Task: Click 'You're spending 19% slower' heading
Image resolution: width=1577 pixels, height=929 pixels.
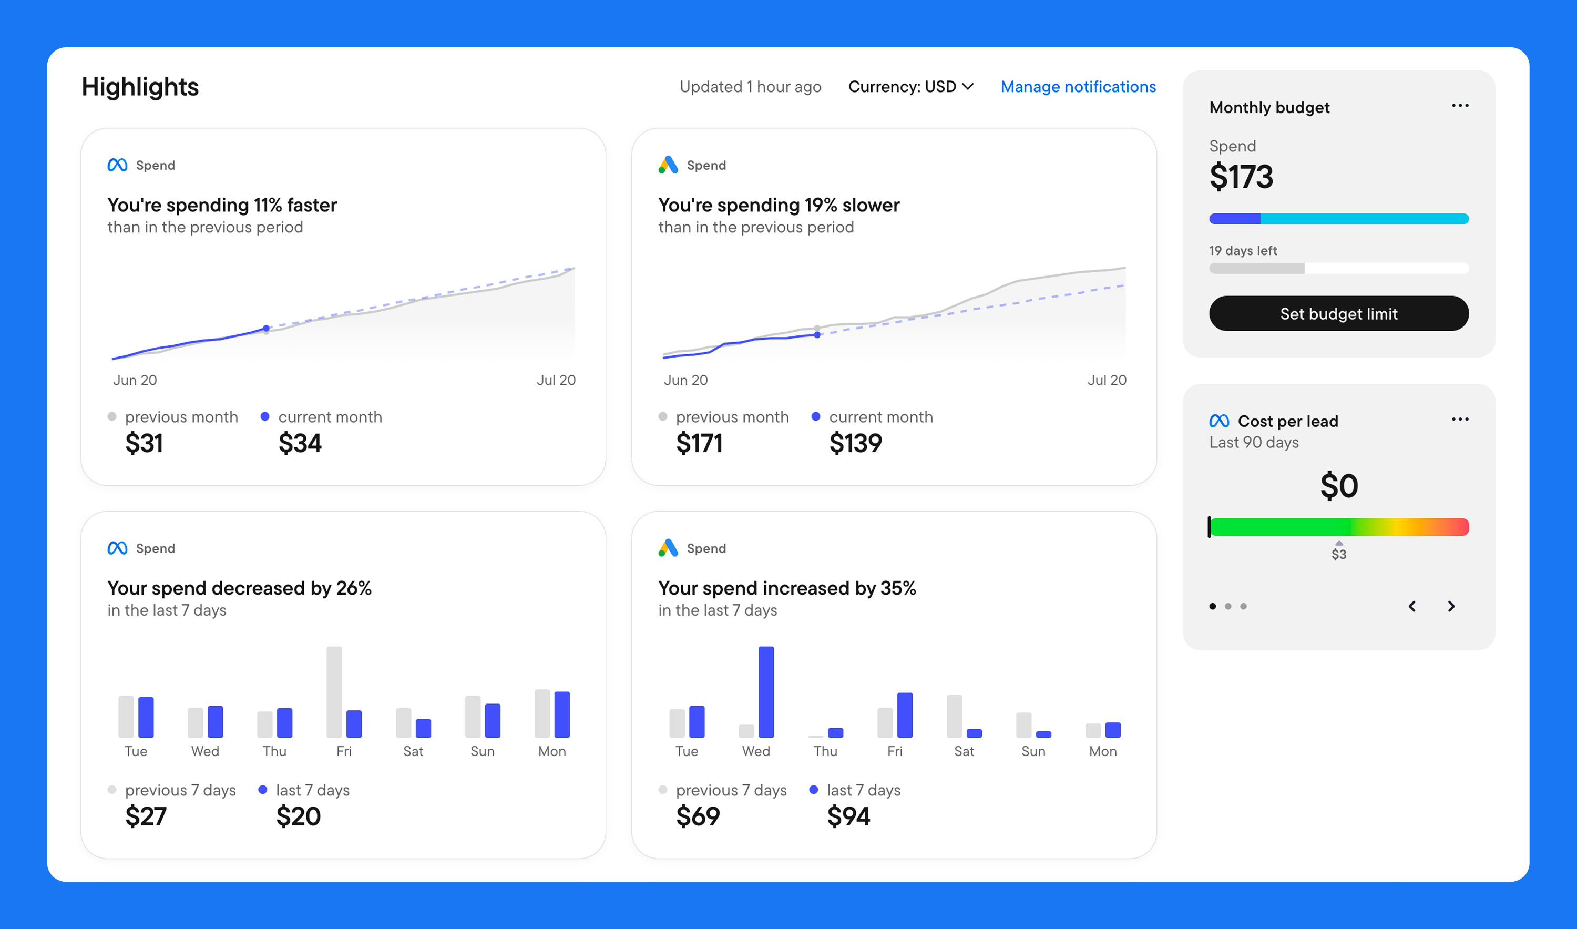Action: click(779, 206)
